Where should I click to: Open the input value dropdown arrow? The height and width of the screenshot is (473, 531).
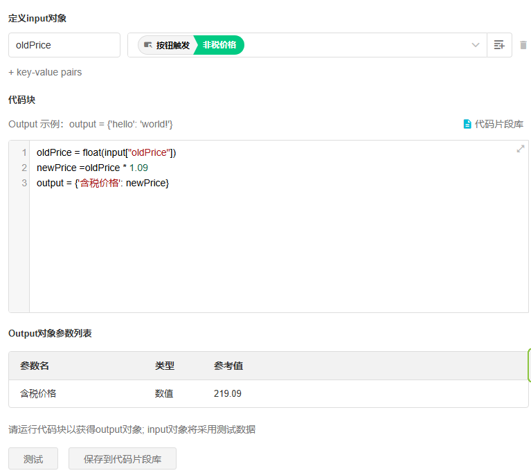476,45
